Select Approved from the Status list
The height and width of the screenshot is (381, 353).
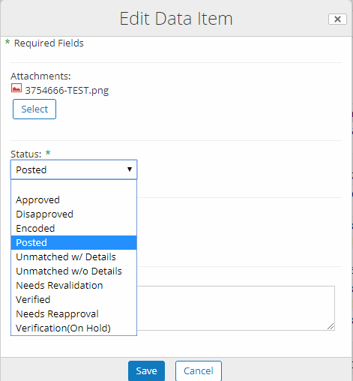click(74, 200)
